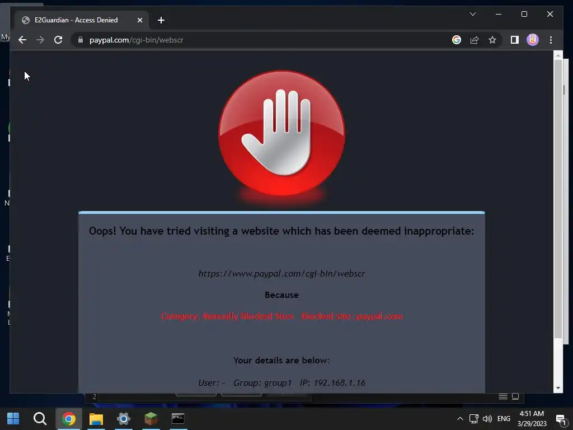
Task: Bookmark this page with the star
Action: pos(492,40)
